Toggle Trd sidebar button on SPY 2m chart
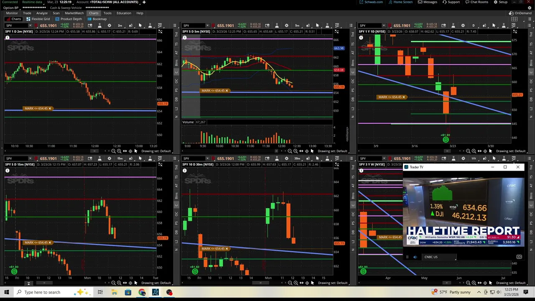 pos(176,33)
